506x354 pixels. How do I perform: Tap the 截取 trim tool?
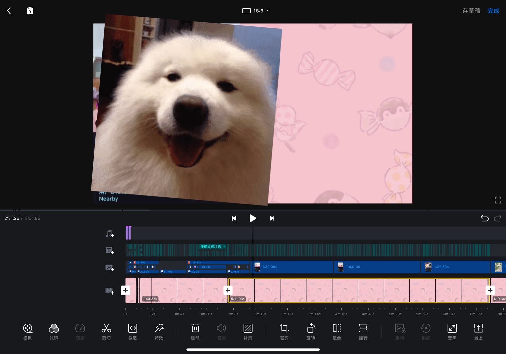[x=133, y=331]
